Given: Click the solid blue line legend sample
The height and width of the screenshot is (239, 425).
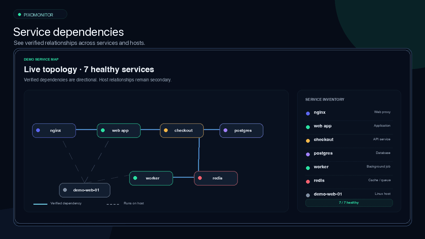Looking at the screenshot, I should [x=40, y=204].
